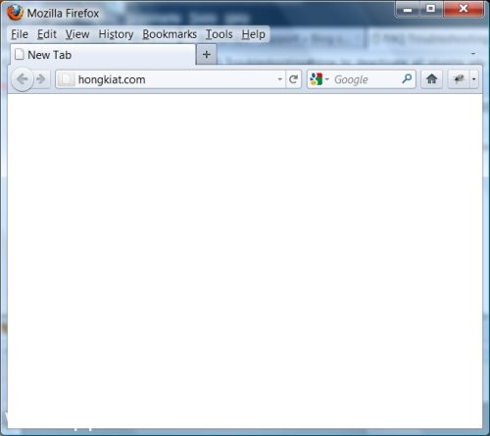
Task: Open the Bookmarks menu
Action: tap(170, 34)
